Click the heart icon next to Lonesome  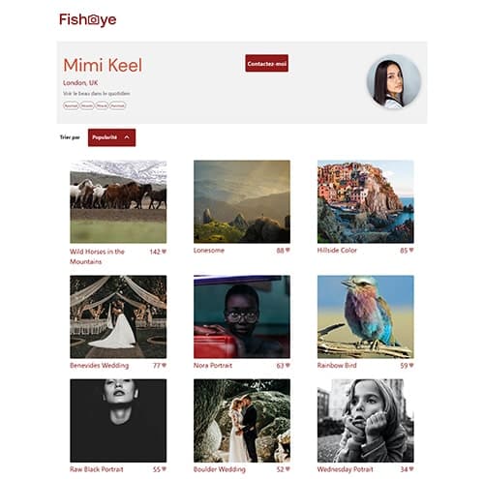pos(287,250)
